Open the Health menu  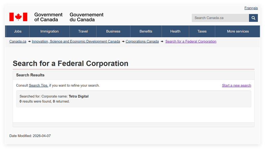[175, 31]
